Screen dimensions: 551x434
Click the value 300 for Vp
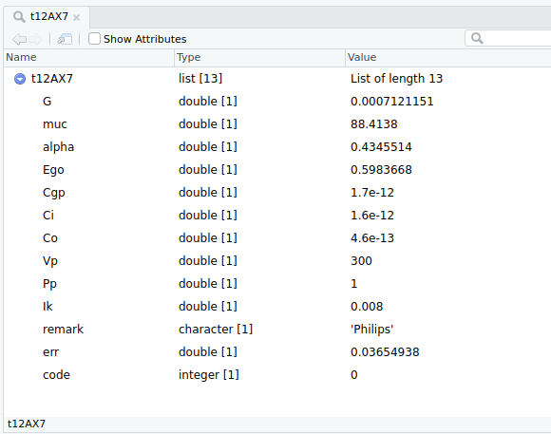point(361,261)
